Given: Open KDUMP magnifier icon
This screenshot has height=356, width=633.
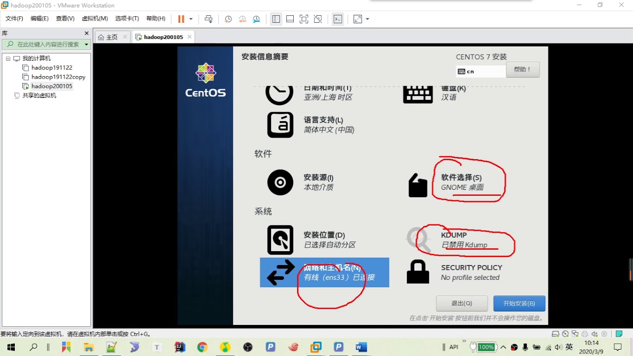Looking at the screenshot, I should (418, 239).
